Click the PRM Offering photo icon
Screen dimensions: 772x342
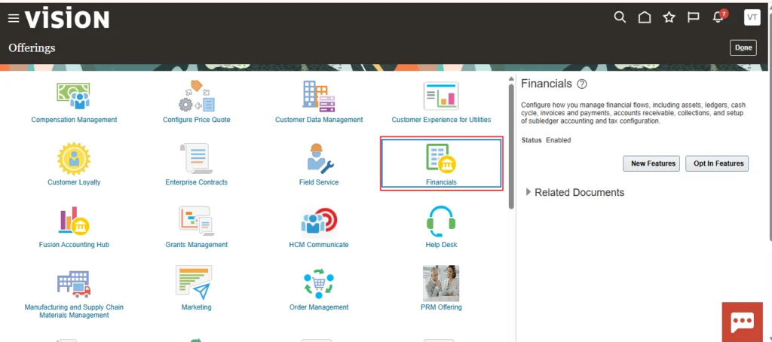point(441,283)
